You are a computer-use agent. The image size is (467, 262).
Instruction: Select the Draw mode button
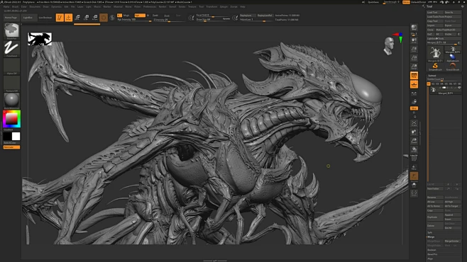68,18
